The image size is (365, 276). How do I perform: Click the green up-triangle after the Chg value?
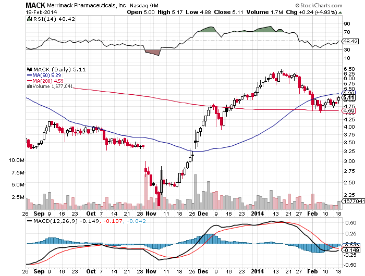coord(340,12)
